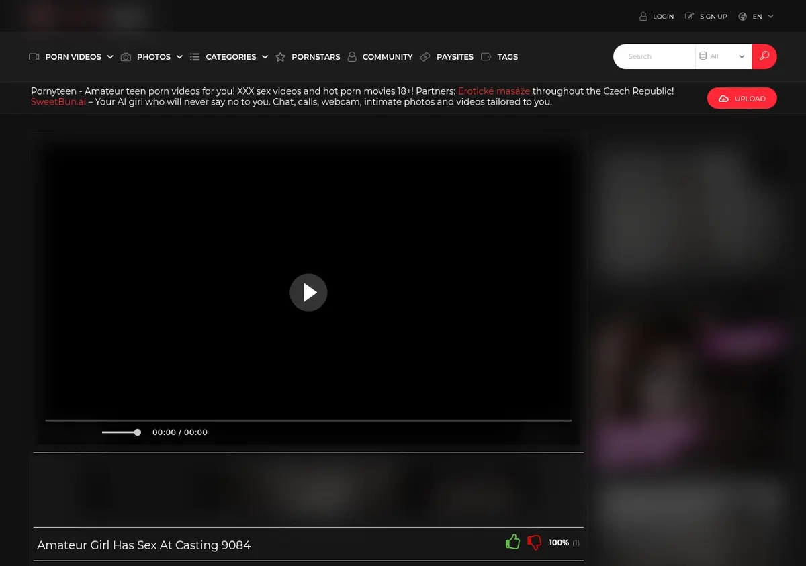Click the red magnifier search button

pyautogui.click(x=764, y=56)
